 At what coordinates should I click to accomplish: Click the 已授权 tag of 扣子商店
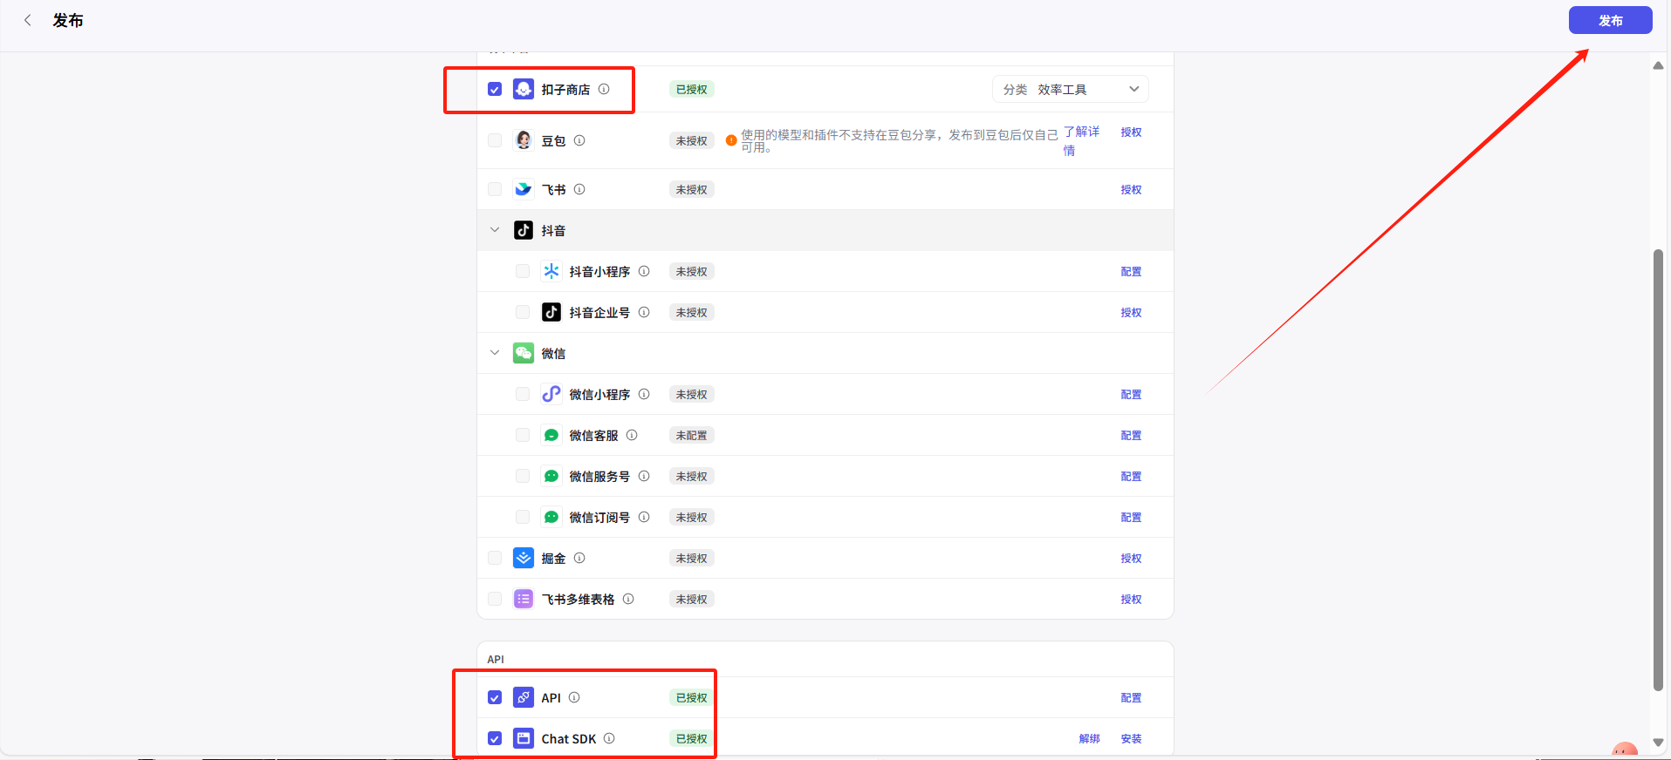point(692,89)
